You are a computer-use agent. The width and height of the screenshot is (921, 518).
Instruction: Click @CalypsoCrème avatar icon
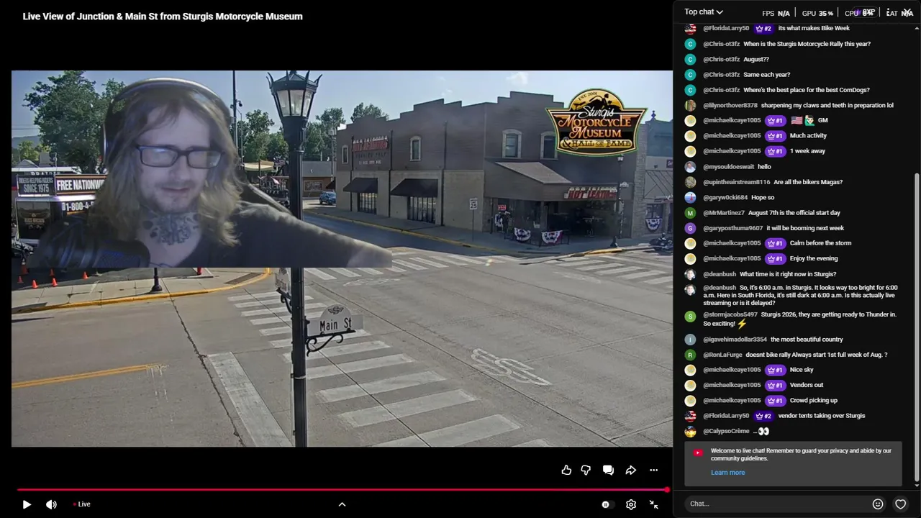point(690,432)
